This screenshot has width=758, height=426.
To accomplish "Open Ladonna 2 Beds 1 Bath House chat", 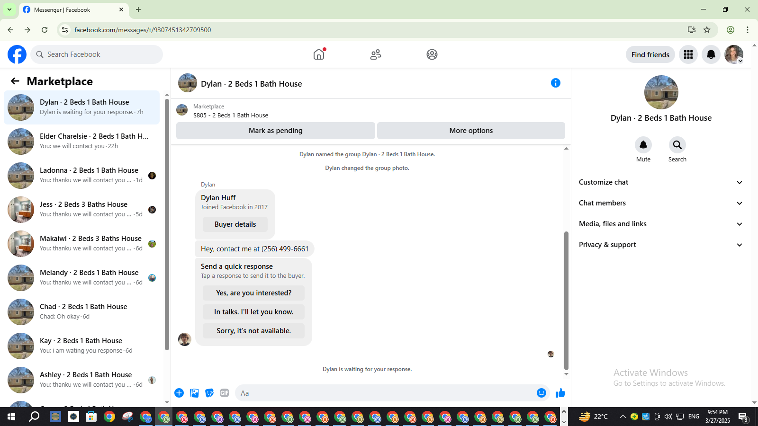I will [x=81, y=176].
